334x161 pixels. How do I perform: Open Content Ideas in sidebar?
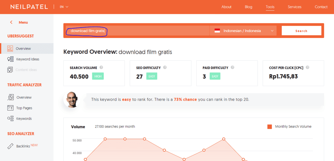(27, 70)
